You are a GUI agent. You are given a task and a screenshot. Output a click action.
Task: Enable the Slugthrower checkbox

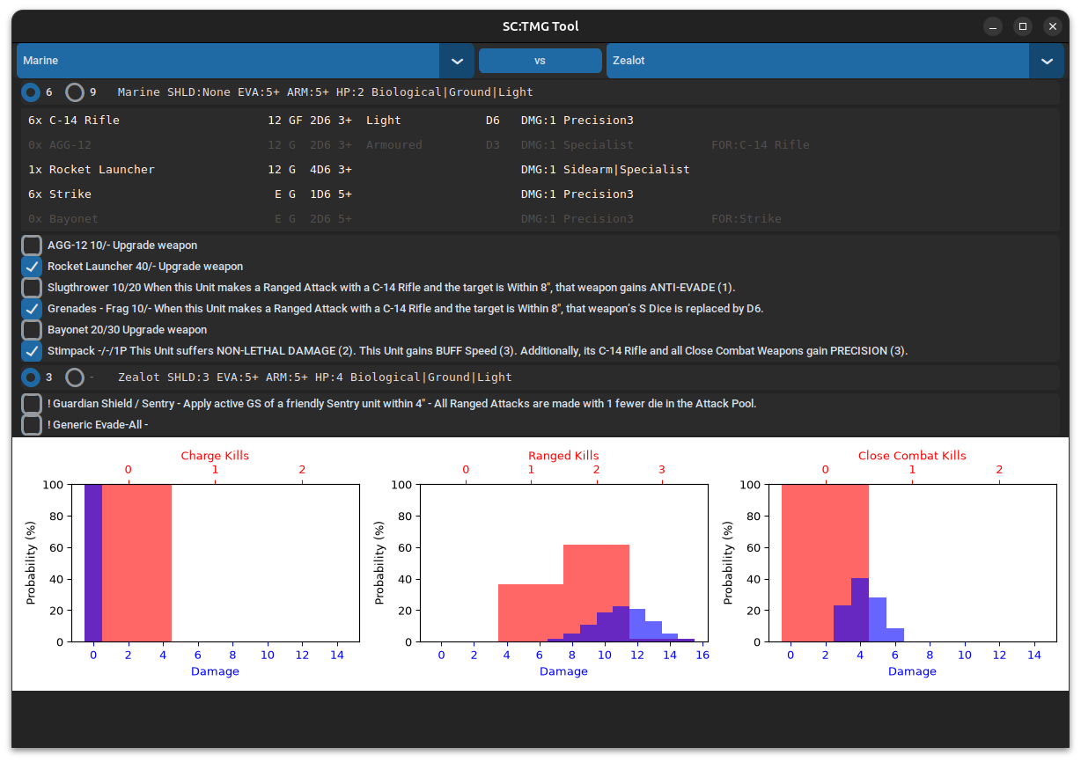tap(32, 288)
